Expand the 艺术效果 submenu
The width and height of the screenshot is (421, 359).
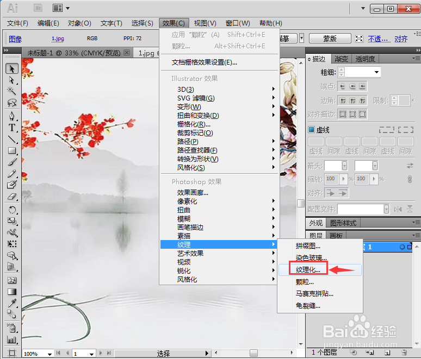tap(219, 254)
